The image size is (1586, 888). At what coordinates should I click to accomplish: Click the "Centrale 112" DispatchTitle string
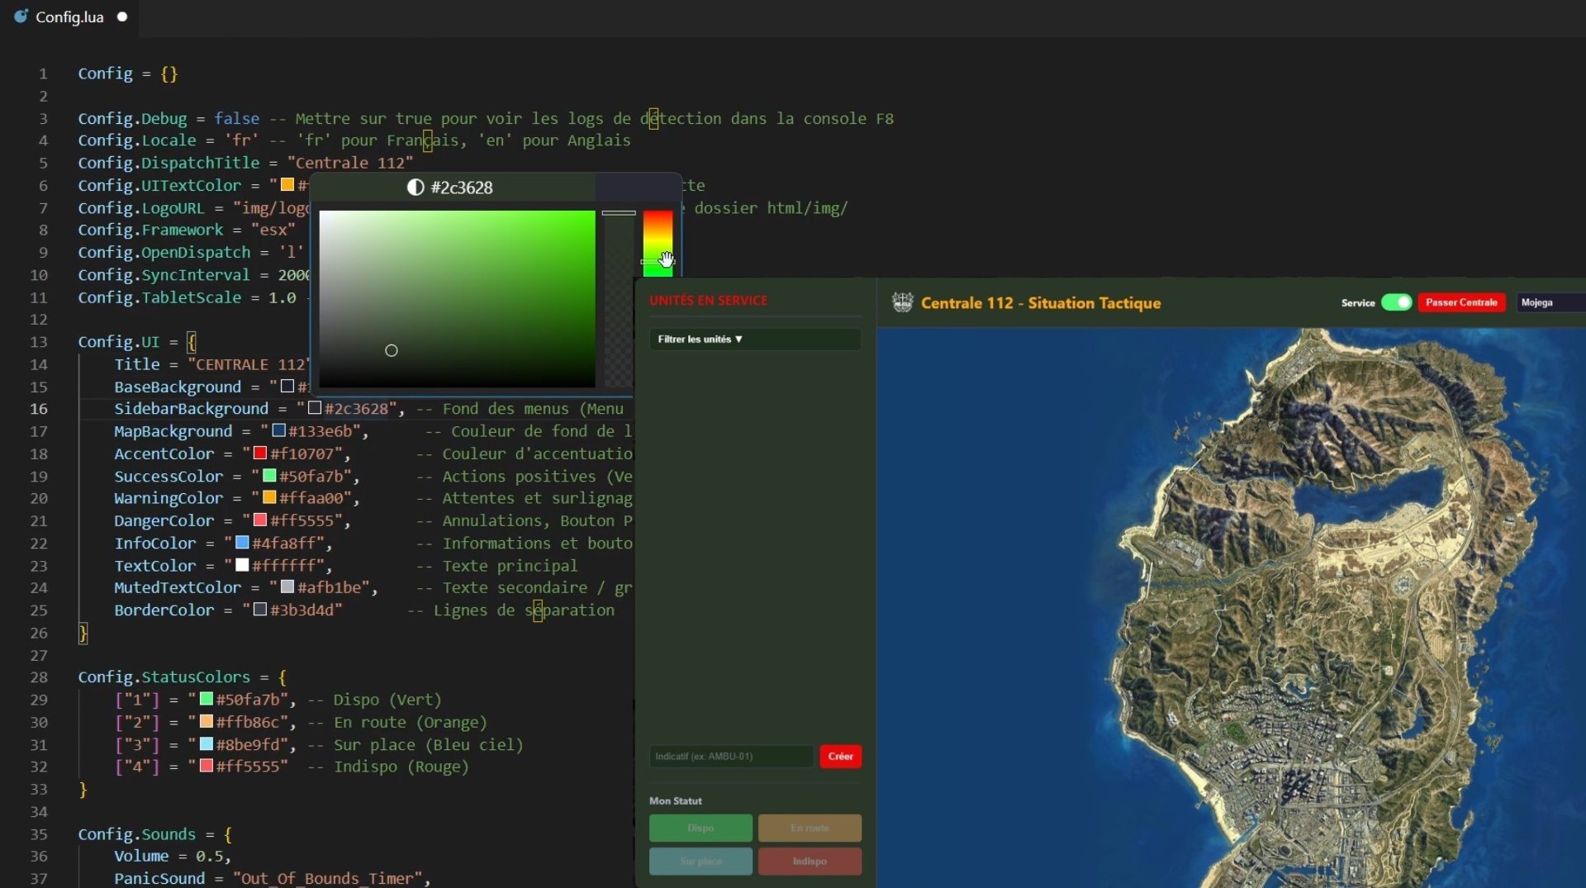[350, 163]
